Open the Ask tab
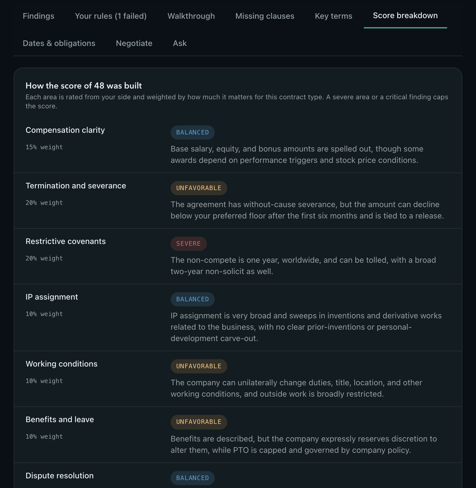This screenshot has height=488, width=476. 180,43
